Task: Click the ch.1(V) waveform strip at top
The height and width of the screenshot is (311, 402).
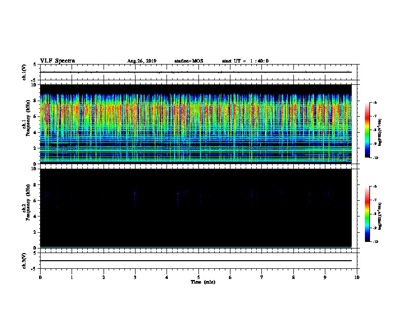Action: pyautogui.click(x=198, y=72)
